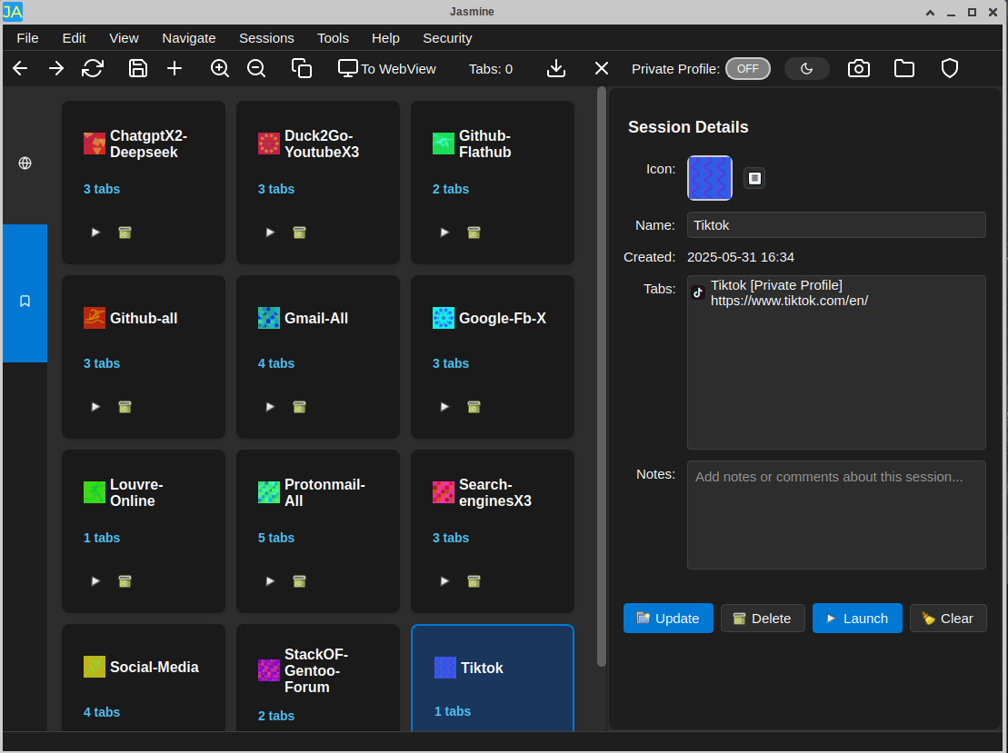This screenshot has width=1008, height=753.
Task: Launch Louvre-Online session play icon
Action: point(95,581)
